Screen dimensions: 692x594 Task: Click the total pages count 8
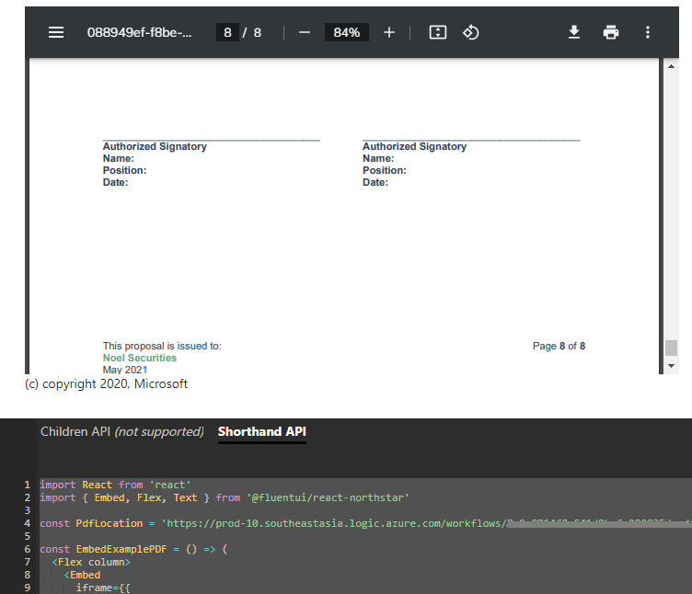tap(258, 32)
